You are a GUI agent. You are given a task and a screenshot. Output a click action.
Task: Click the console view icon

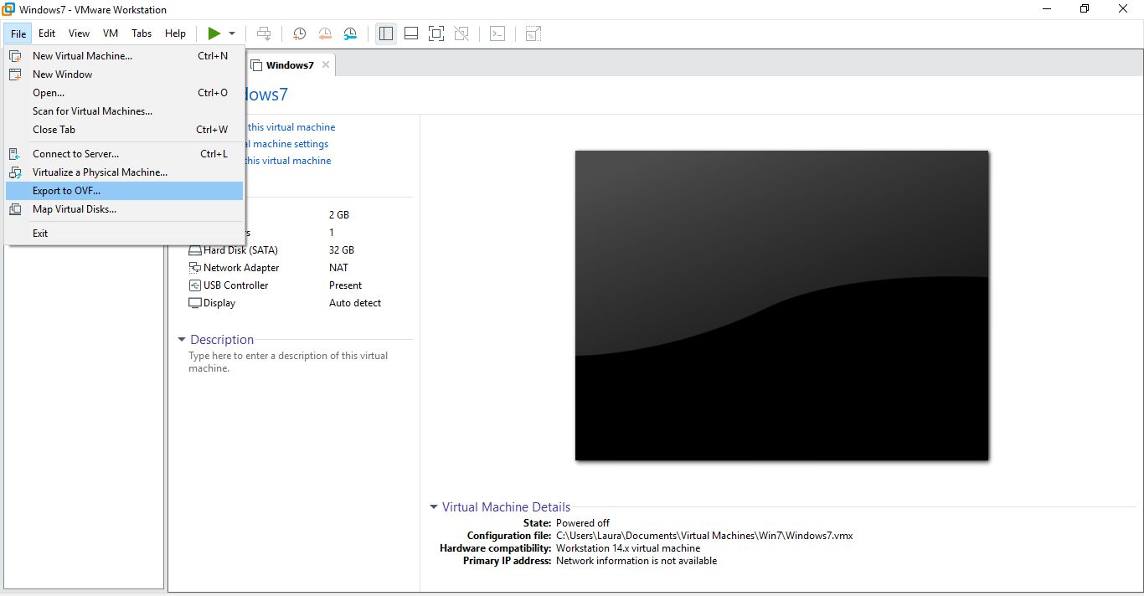tap(497, 33)
